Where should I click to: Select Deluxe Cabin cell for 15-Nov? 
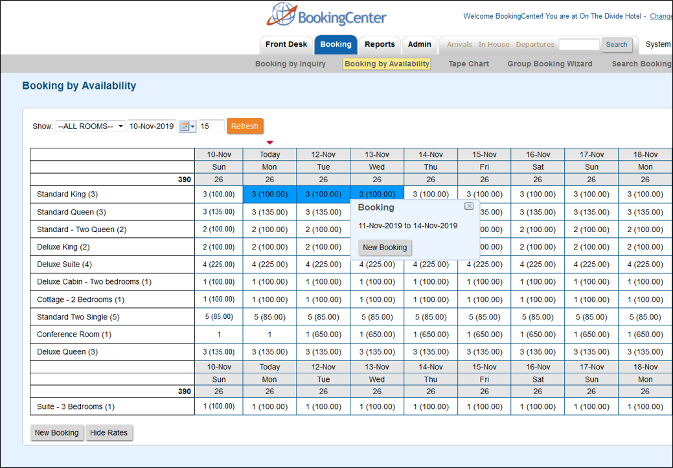pos(484,282)
